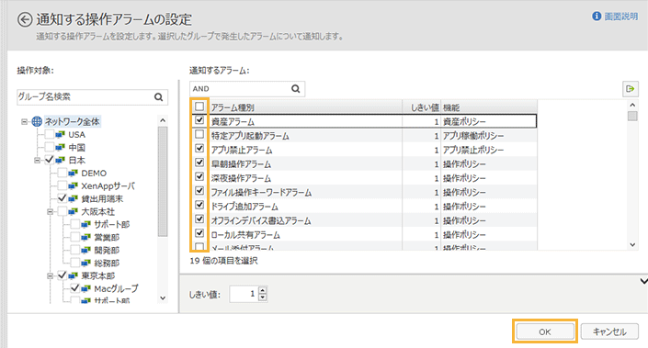Select the 総務部 tree item label
This screenshot has width=648, height=348.
(x=107, y=263)
